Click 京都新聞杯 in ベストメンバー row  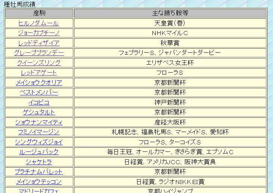pos(170,92)
